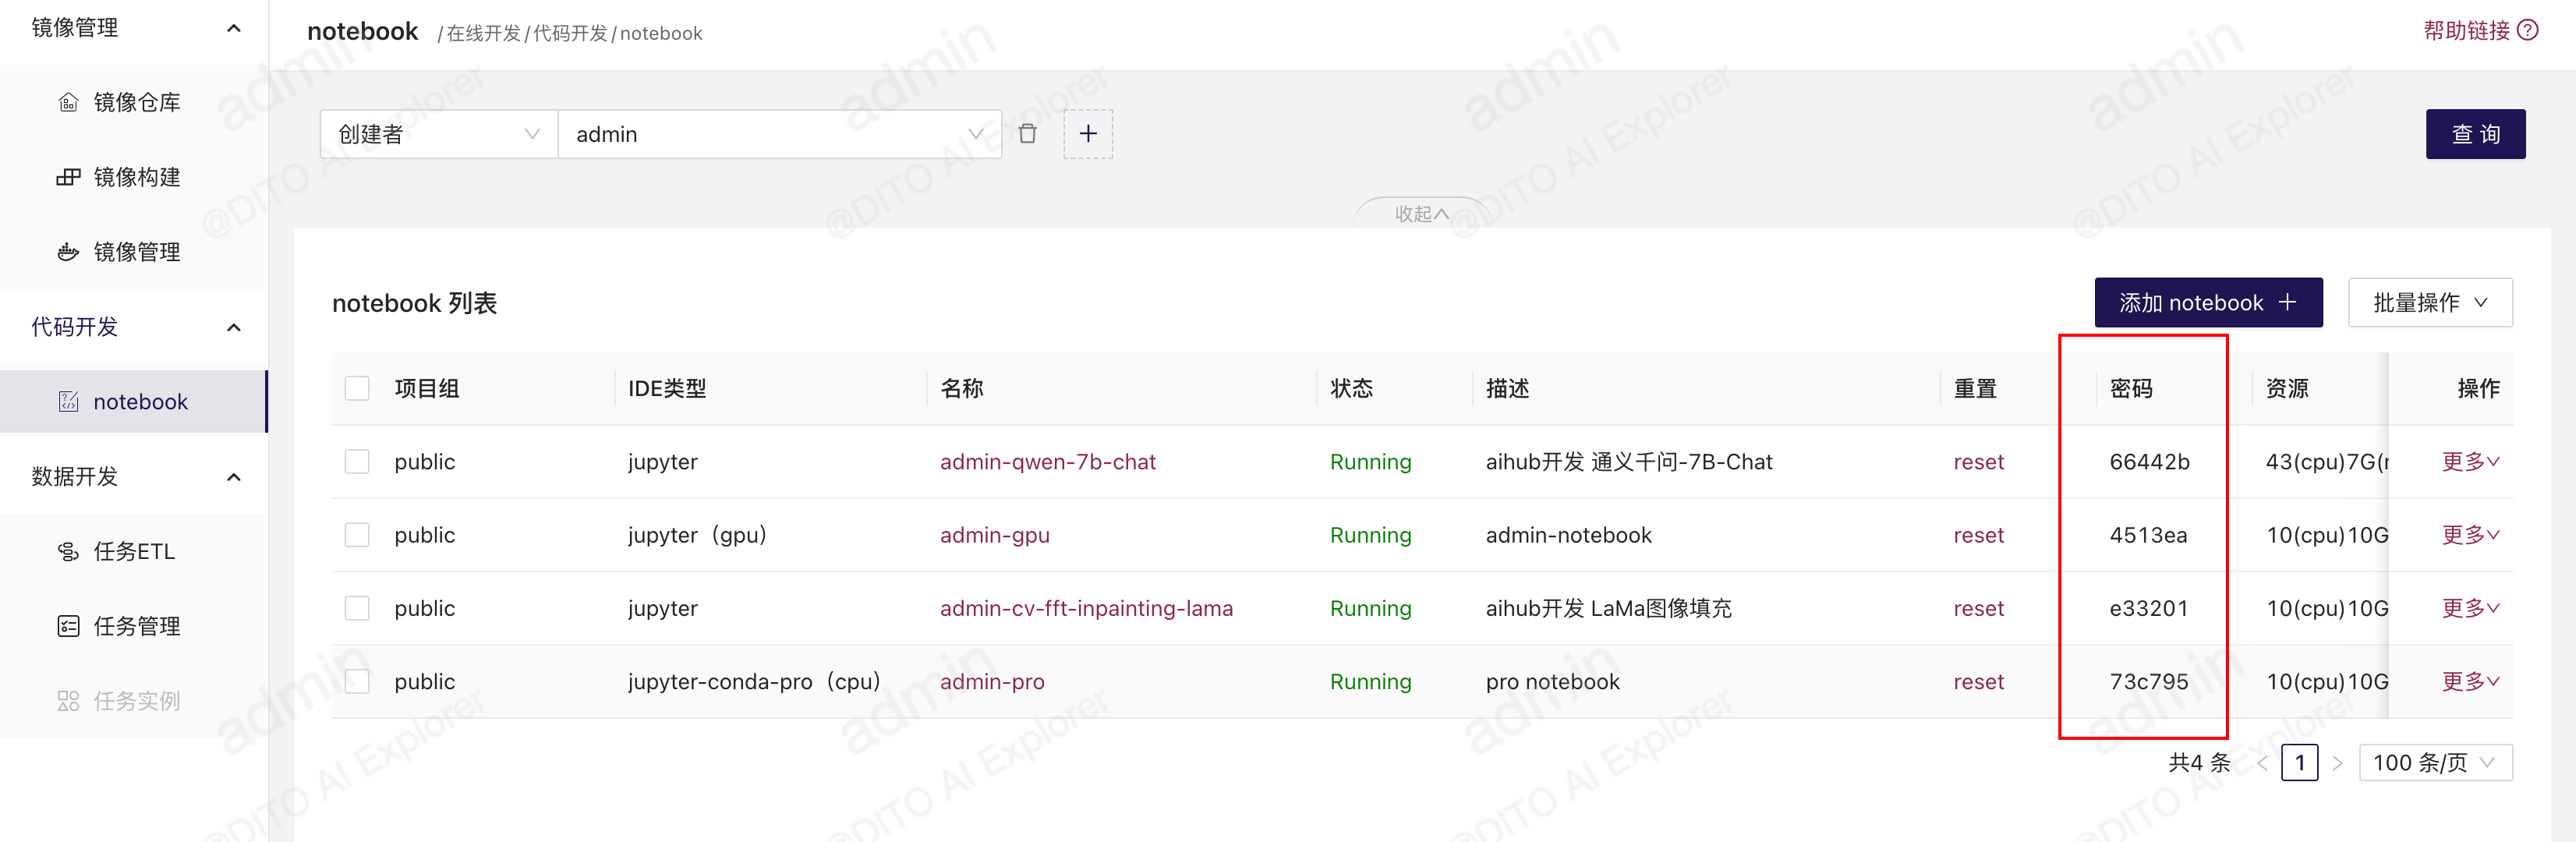2576x842 pixels.
Task: Check the admin-cv-fft-inpainting-lama row checkbox
Action: pyautogui.click(x=357, y=608)
